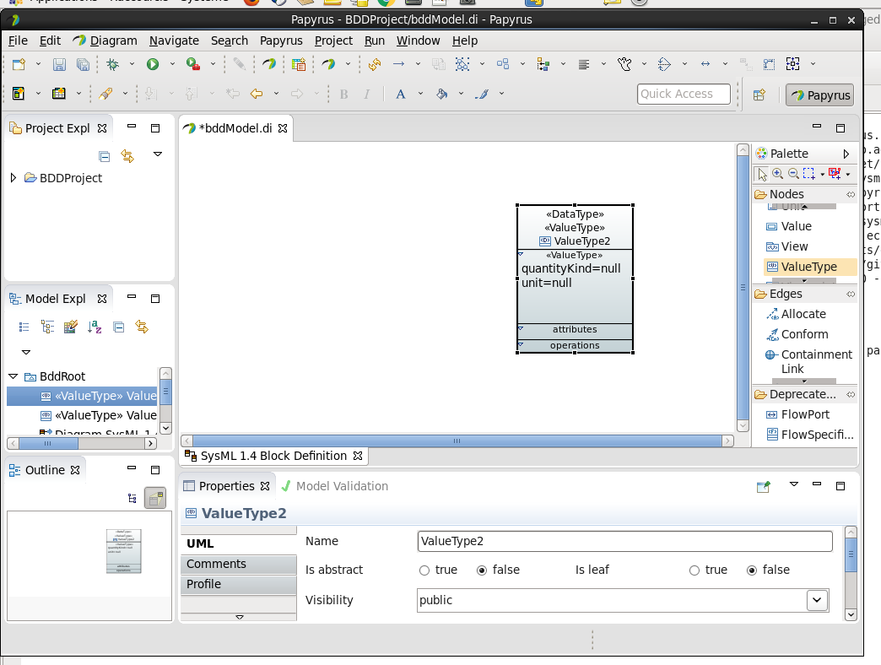Click the Save All icon
The height and width of the screenshot is (665, 881).
pyautogui.click(x=83, y=64)
